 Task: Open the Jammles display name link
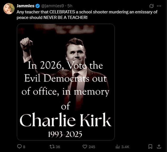[26, 6]
